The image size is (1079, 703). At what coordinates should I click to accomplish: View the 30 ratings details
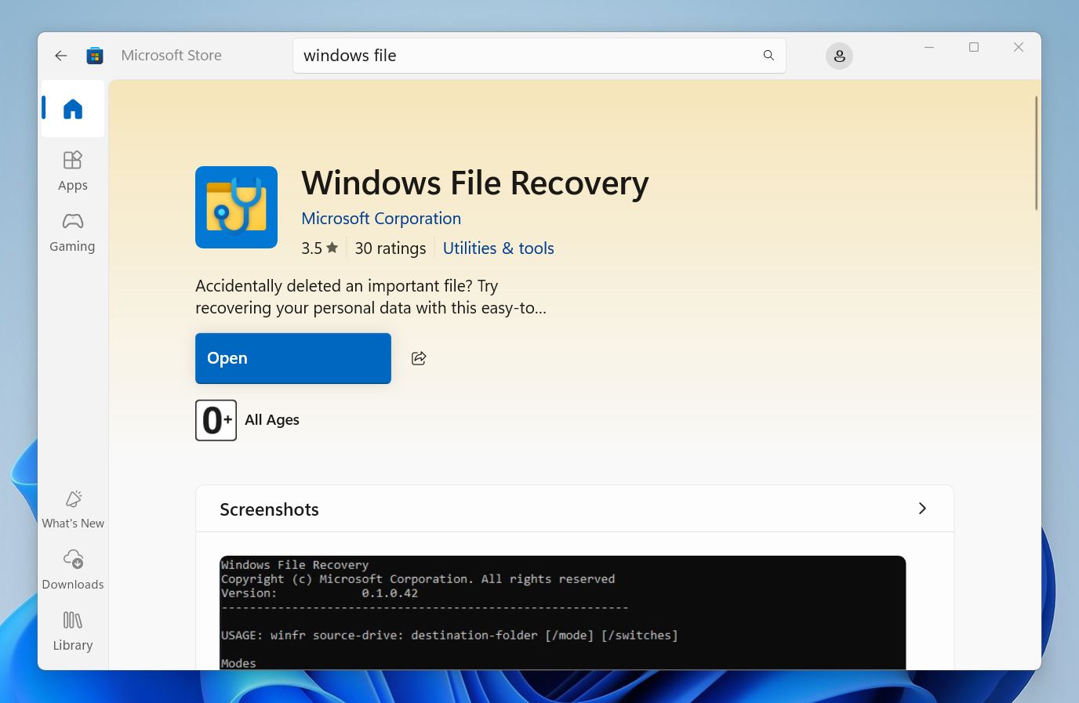390,248
